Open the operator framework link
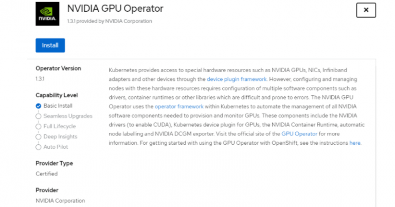395x207 pixels. [x=179, y=107]
